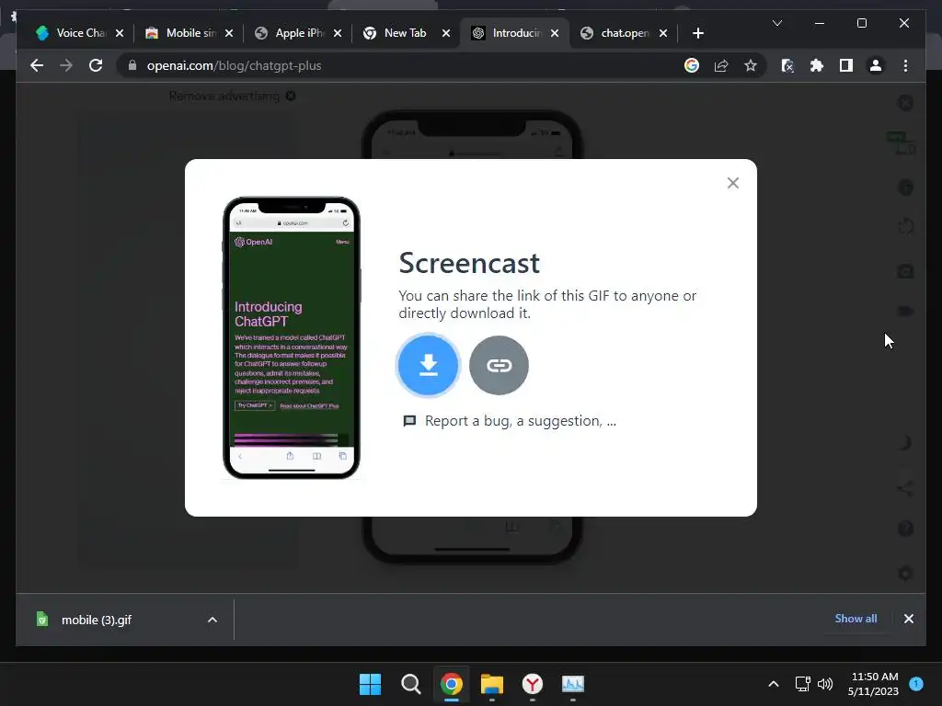
Task: Open the Windows Start menu
Action: (370, 684)
